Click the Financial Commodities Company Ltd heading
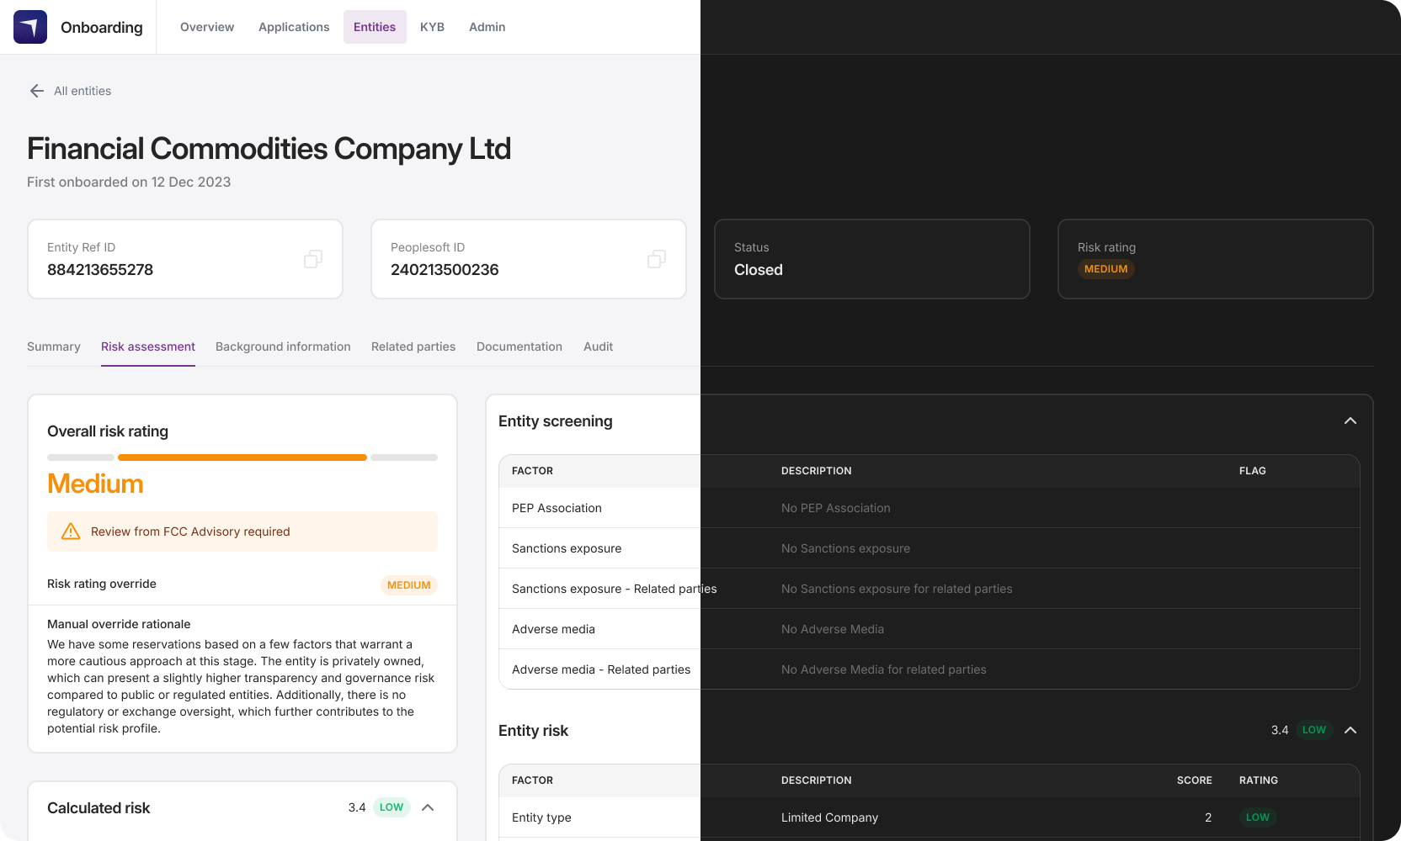This screenshot has width=1401, height=841. [x=269, y=149]
